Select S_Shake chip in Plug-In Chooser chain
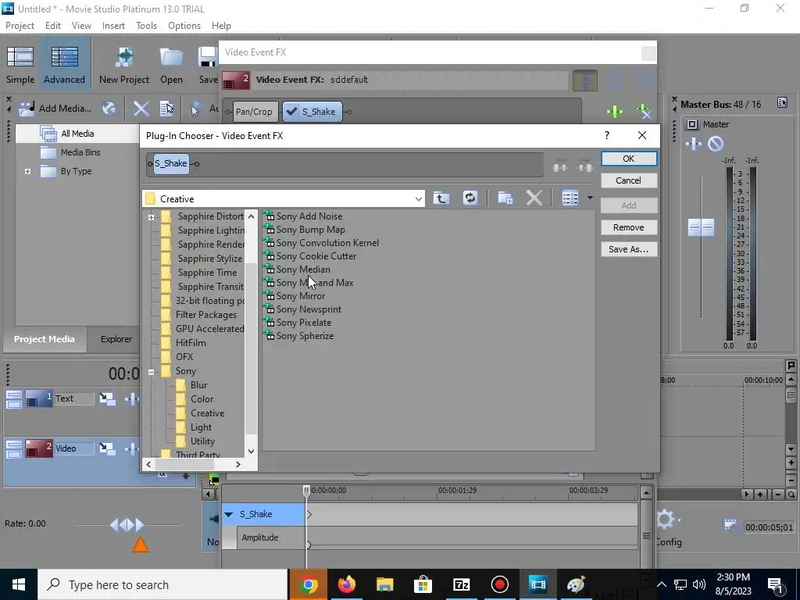Screen dimensions: 800x600 click(171, 164)
